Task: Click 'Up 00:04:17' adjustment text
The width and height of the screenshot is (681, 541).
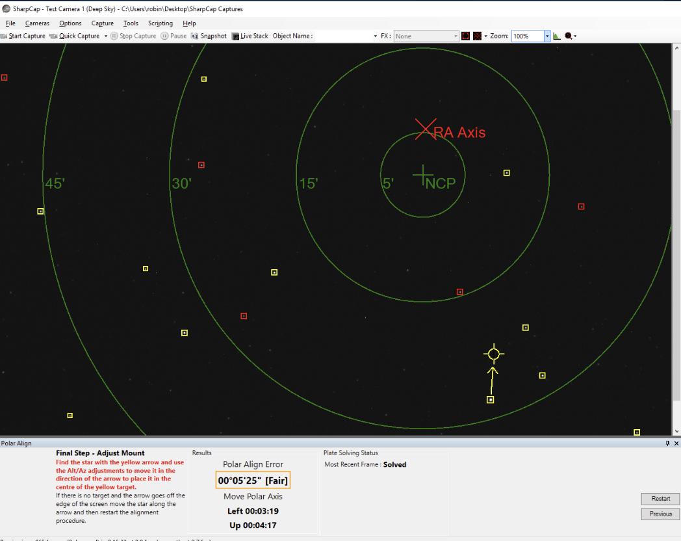Action: point(253,525)
